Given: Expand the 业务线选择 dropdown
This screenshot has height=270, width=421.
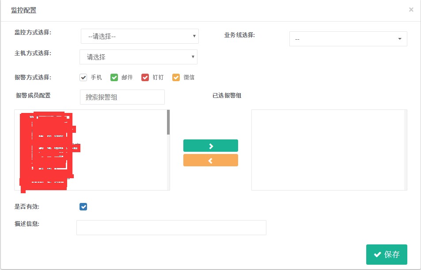Looking at the screenshot, I should pyautogui.click(x=348, y=39).
